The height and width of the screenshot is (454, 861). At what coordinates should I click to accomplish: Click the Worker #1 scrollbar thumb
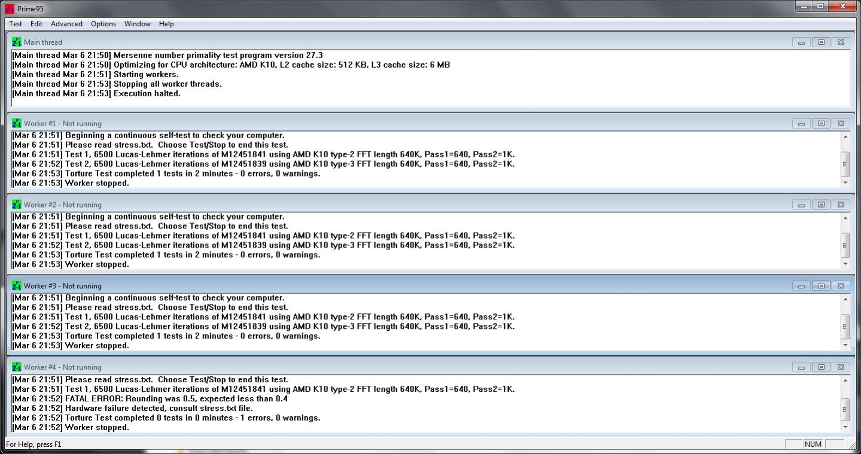pos(845,164)
